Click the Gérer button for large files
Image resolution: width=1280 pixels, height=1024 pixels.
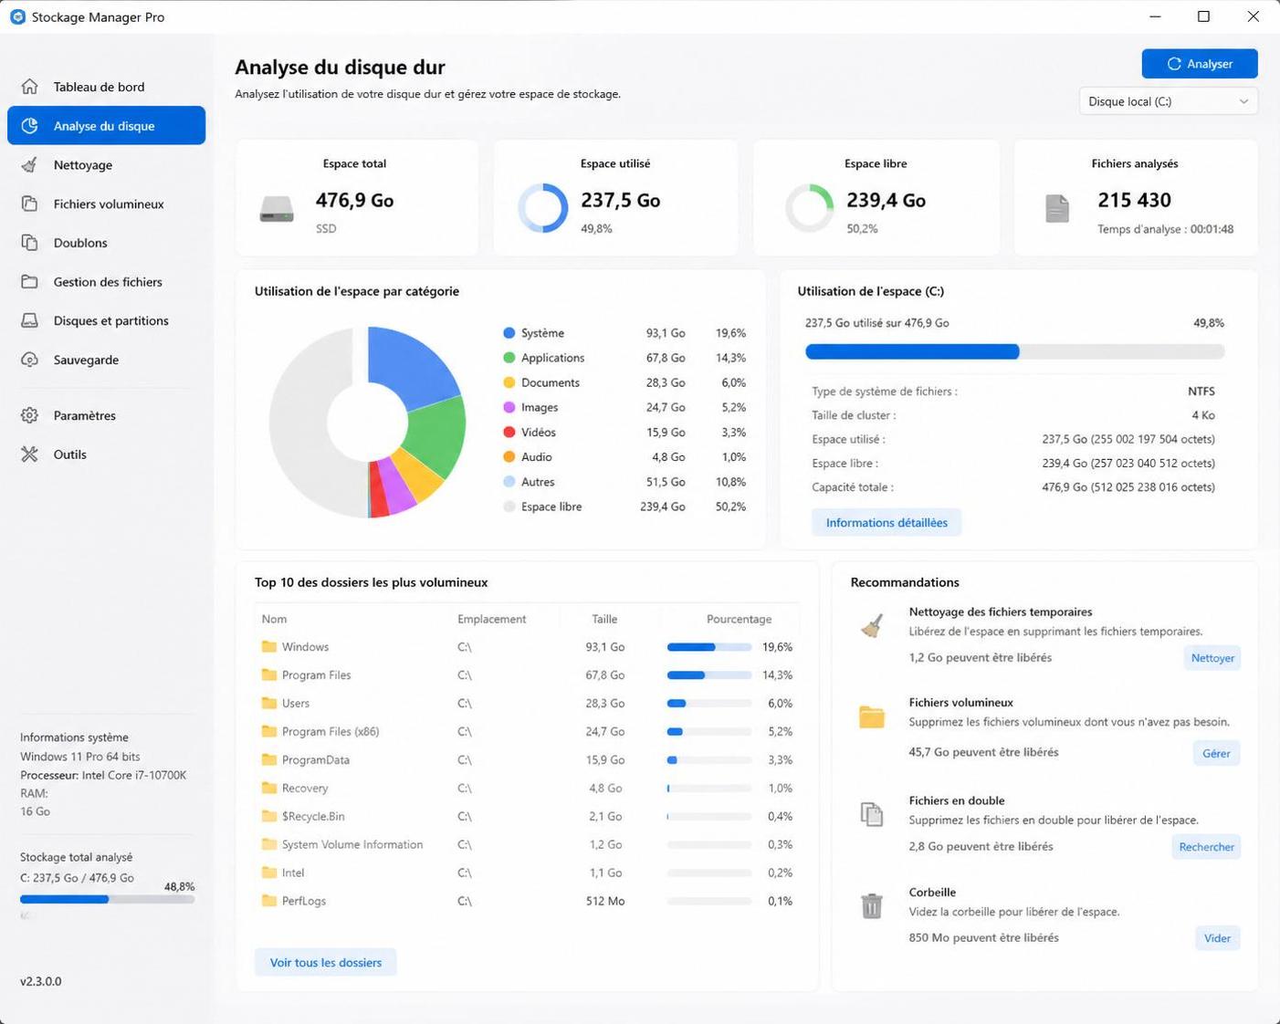(1216, 754)
